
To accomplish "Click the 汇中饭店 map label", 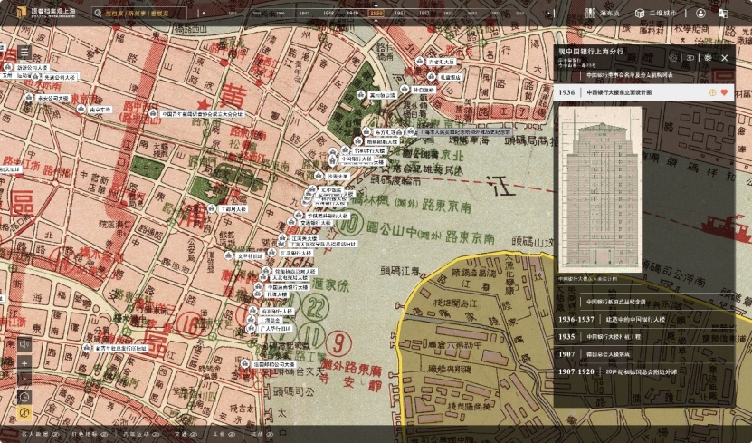I will point(332,190).
